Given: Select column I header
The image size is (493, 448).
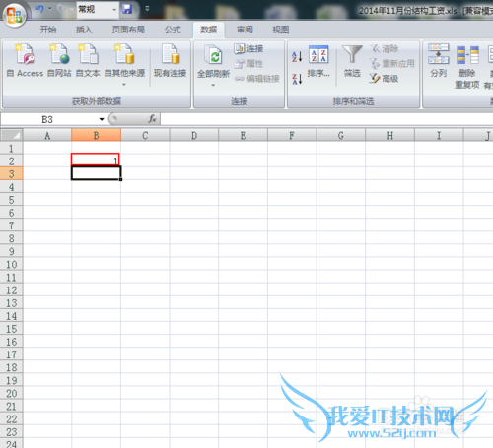Looking at the screenshot, I should 439,135.
